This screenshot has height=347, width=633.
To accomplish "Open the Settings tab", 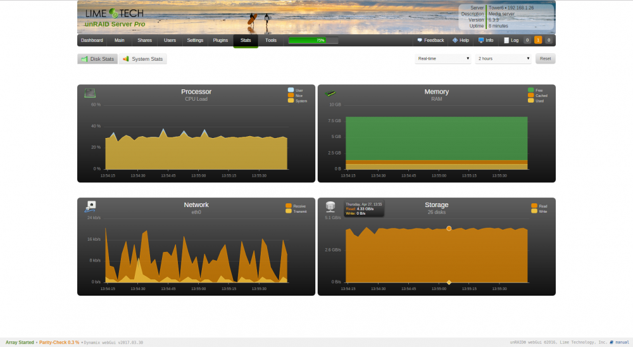I will click(195, 41).
